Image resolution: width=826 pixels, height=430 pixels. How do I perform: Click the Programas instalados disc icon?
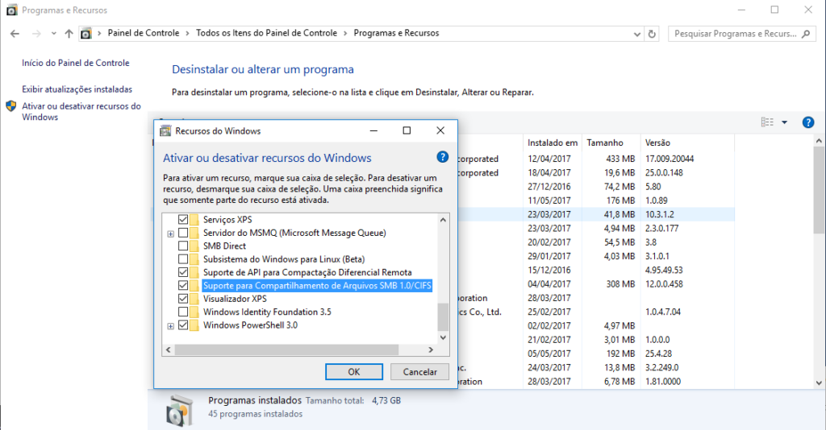(180, 410)
